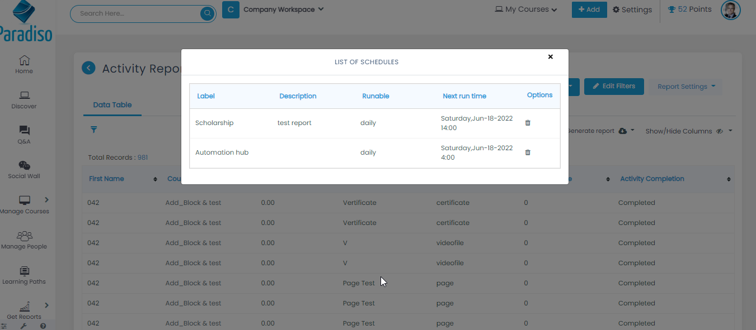Open Show/Hide Columns dropdown
Viewport: 756px width, 330px height.
pyautogui.click(x=688, y=131)
